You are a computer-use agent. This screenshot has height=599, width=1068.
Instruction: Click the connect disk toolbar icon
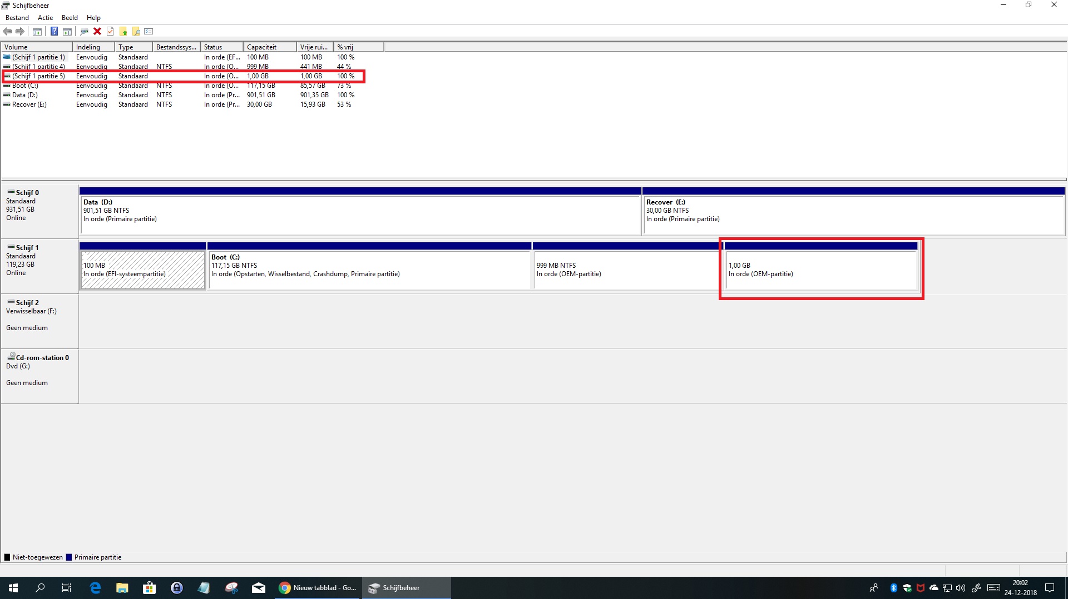[85, 31]
